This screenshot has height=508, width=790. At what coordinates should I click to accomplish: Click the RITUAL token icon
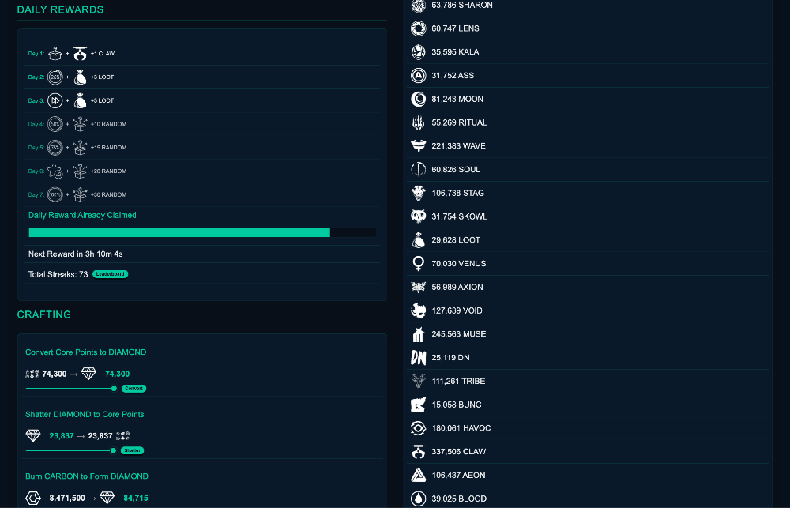click(418, 122)
